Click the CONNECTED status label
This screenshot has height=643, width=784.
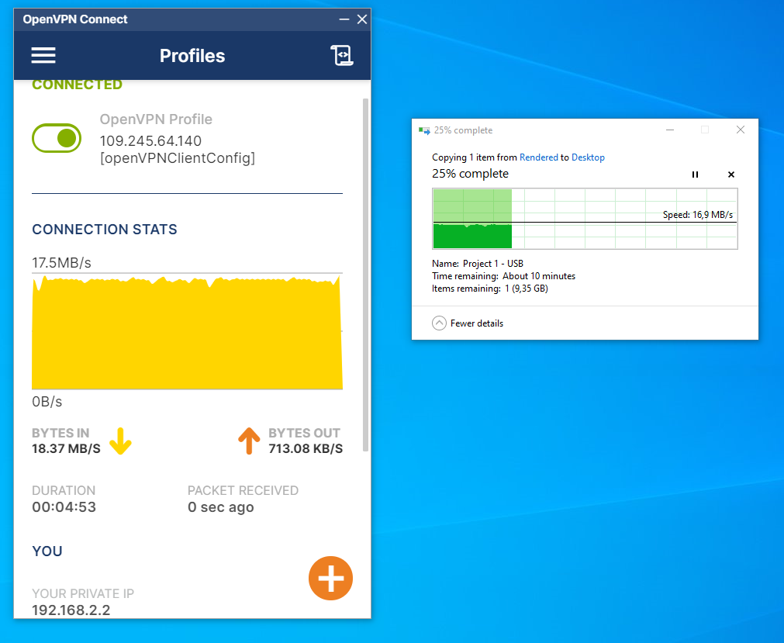[77, 85]
